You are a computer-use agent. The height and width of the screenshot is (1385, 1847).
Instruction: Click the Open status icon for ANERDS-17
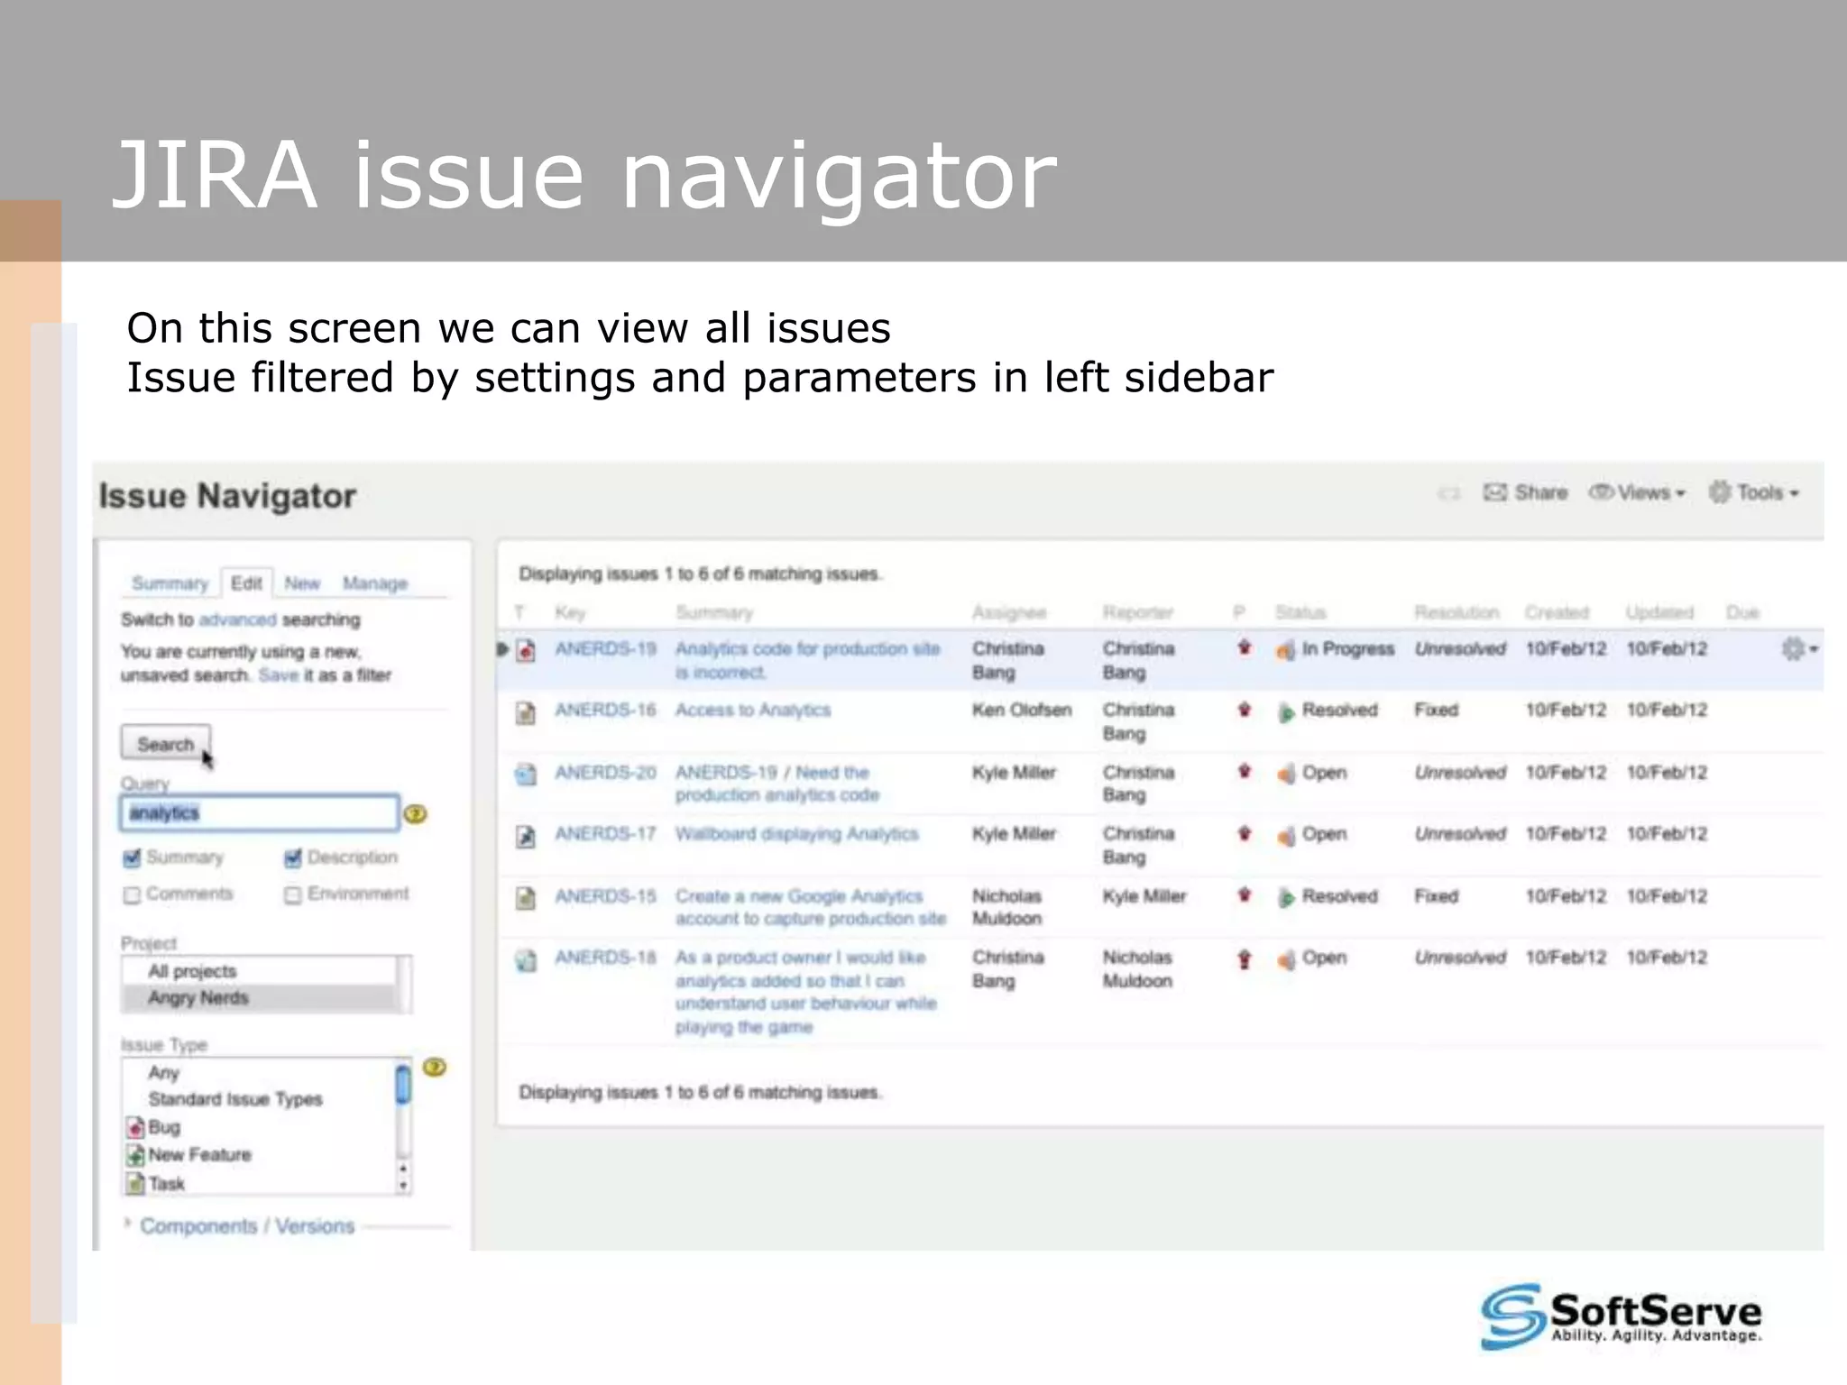(1286, 836)
